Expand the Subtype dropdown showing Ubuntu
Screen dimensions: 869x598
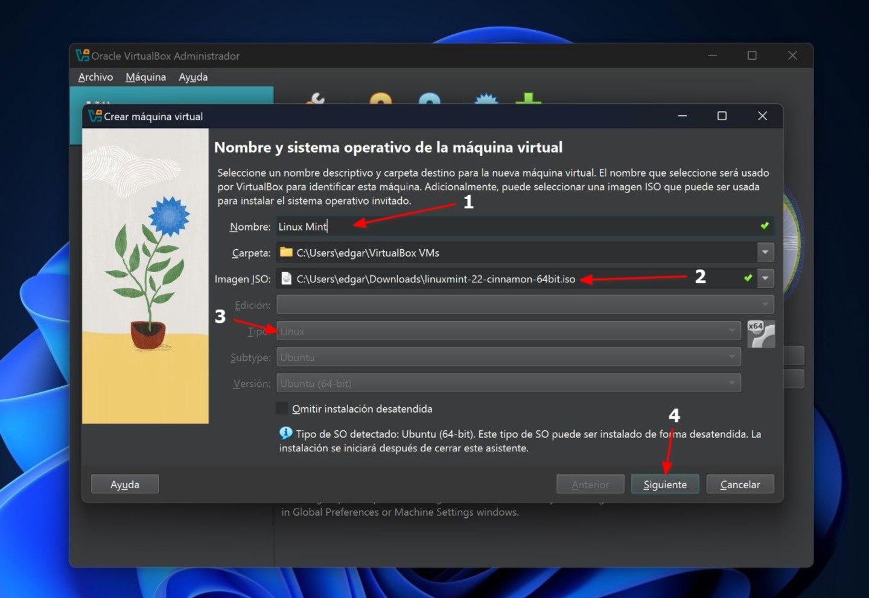click(x=509, y=357)
